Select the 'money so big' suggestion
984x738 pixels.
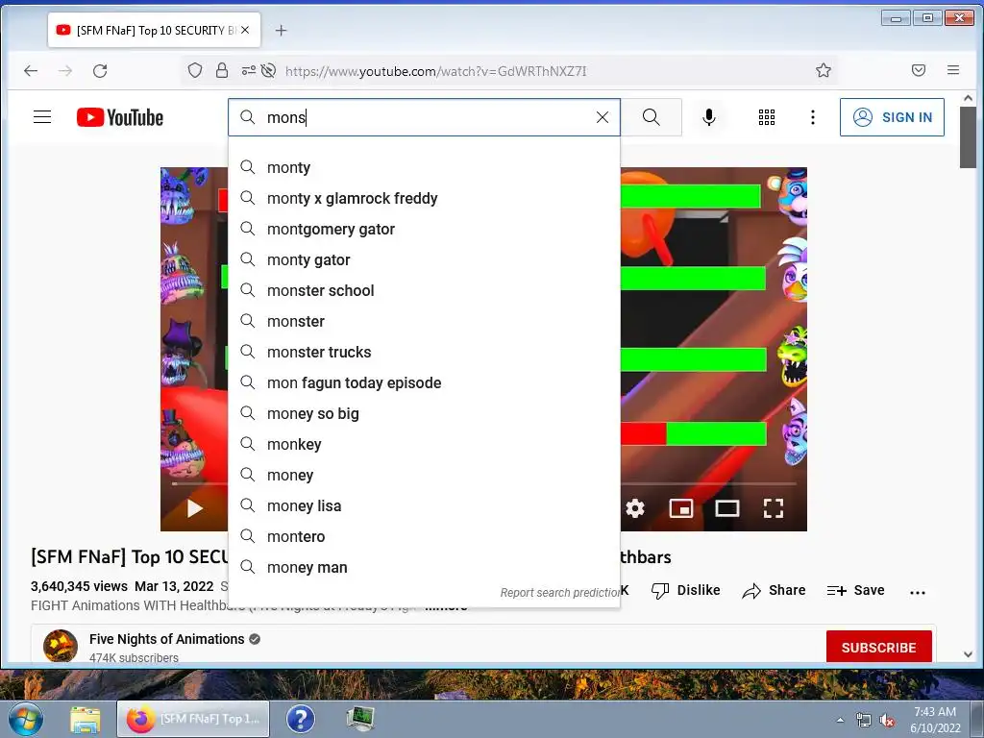[424, 413]
